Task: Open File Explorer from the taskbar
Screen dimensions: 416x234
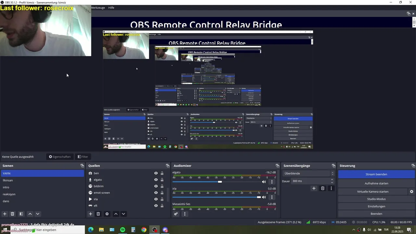Action: tap(101, 230)
